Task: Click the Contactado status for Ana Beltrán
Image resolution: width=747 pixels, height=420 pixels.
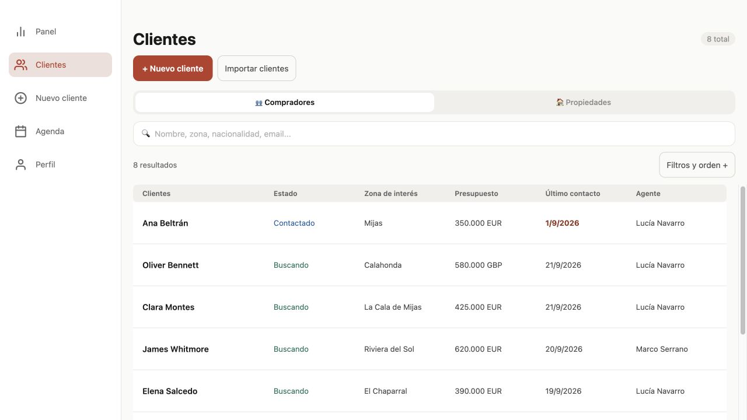Action: pyautogui.click(x=294, y=223)
